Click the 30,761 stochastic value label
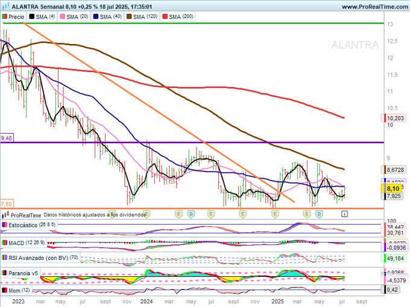 [x=395, y=233]
